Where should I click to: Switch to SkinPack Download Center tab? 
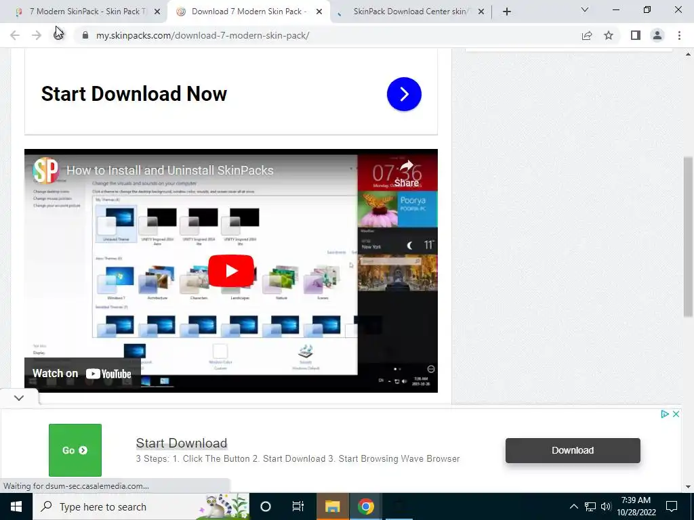pyautogui.click(x=411, y=12)
